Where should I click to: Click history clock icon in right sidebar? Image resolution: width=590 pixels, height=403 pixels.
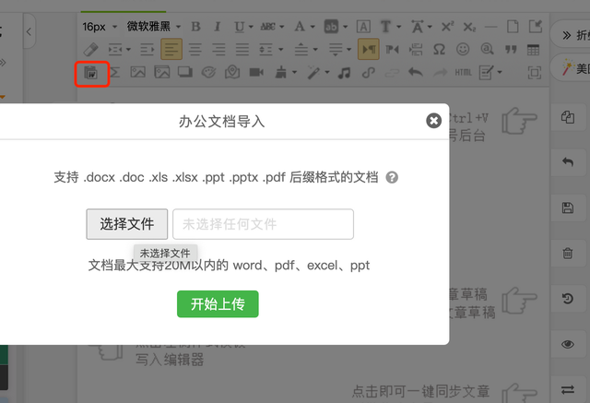click(568, 299)
